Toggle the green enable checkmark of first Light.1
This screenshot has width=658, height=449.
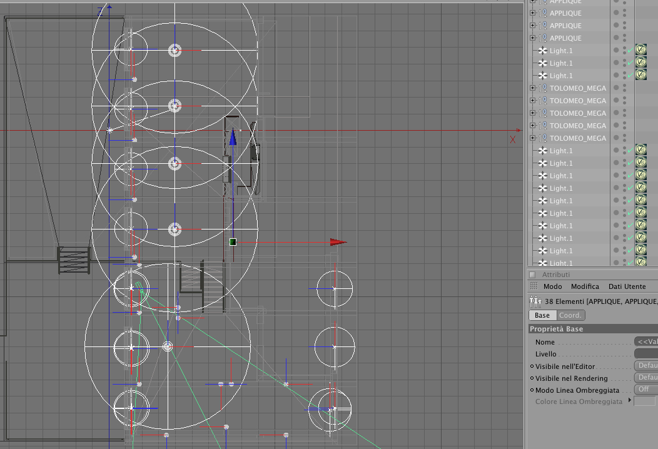630,51
